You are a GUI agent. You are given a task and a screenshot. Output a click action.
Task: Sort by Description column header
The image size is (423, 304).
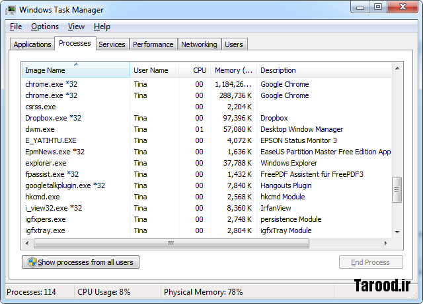(324, 70)
